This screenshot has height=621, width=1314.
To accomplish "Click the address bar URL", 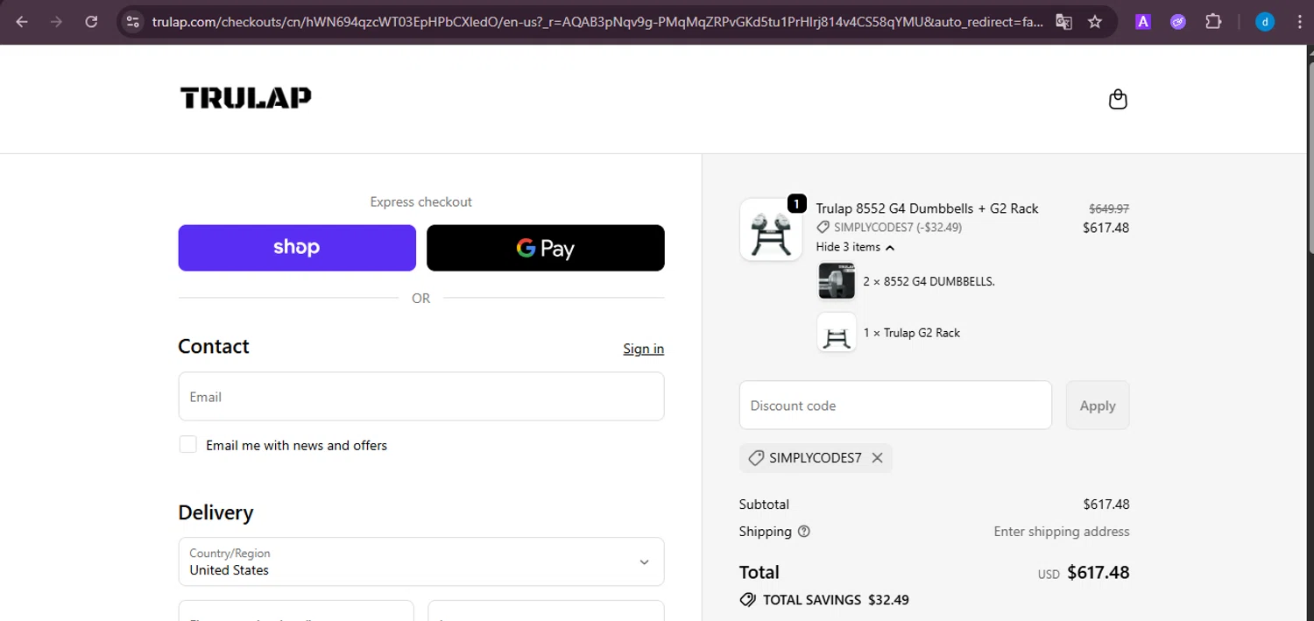I will tap(597, 22).
